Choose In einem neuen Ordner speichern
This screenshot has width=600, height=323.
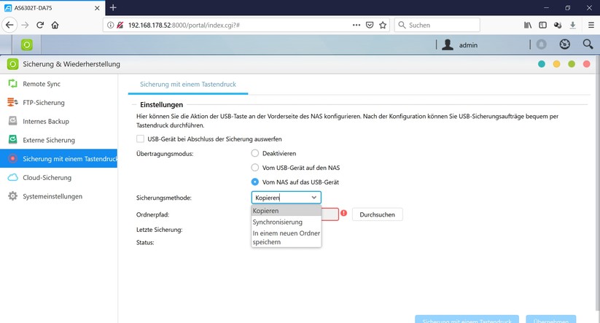pos(286,237)
